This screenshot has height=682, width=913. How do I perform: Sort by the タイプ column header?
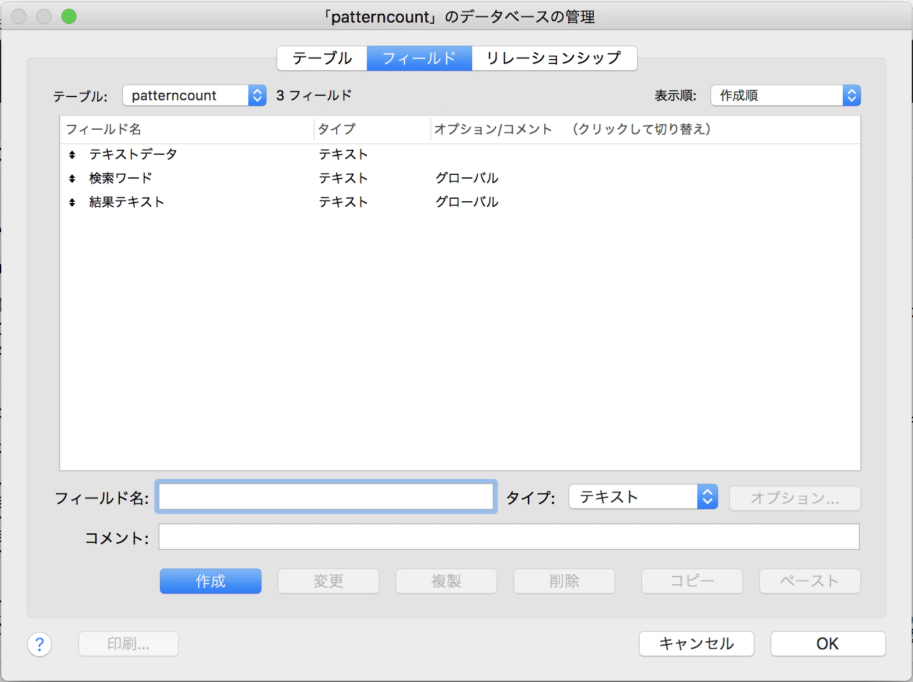coord(372,129)
